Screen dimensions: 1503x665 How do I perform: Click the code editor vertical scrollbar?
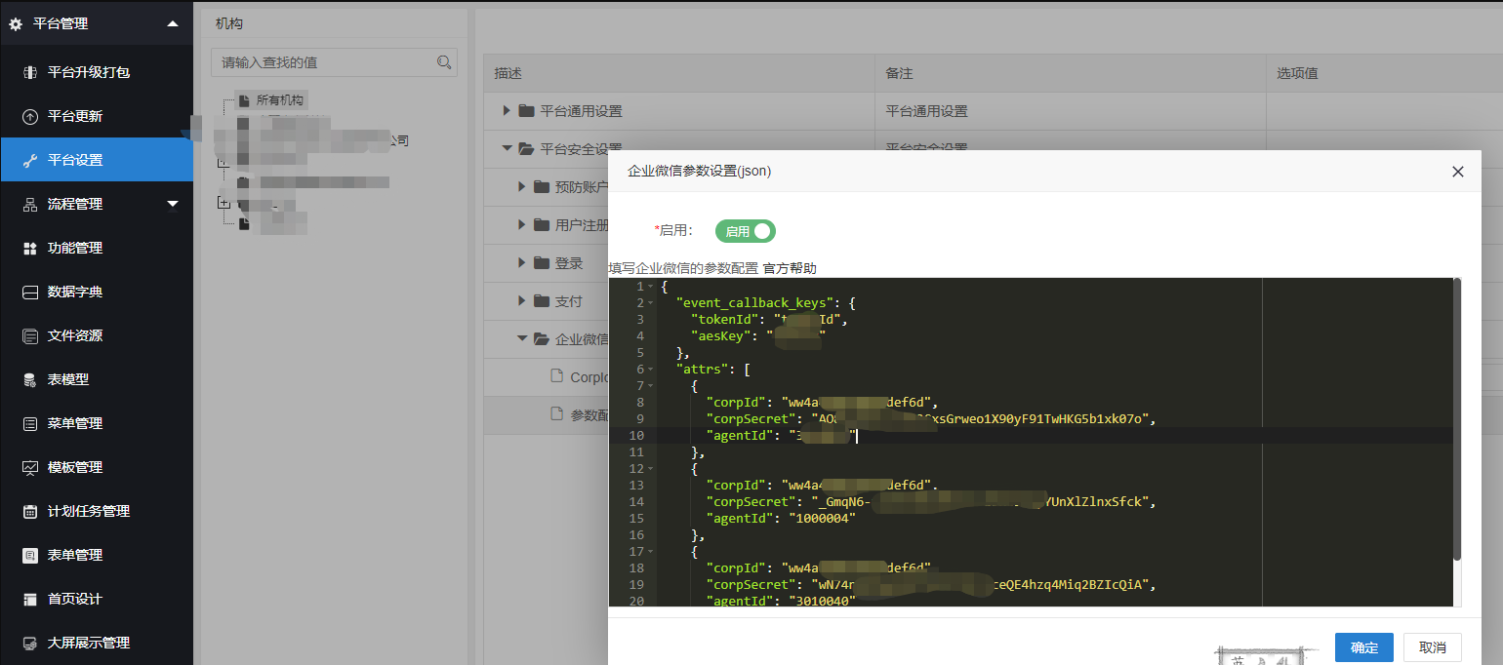1456,419
